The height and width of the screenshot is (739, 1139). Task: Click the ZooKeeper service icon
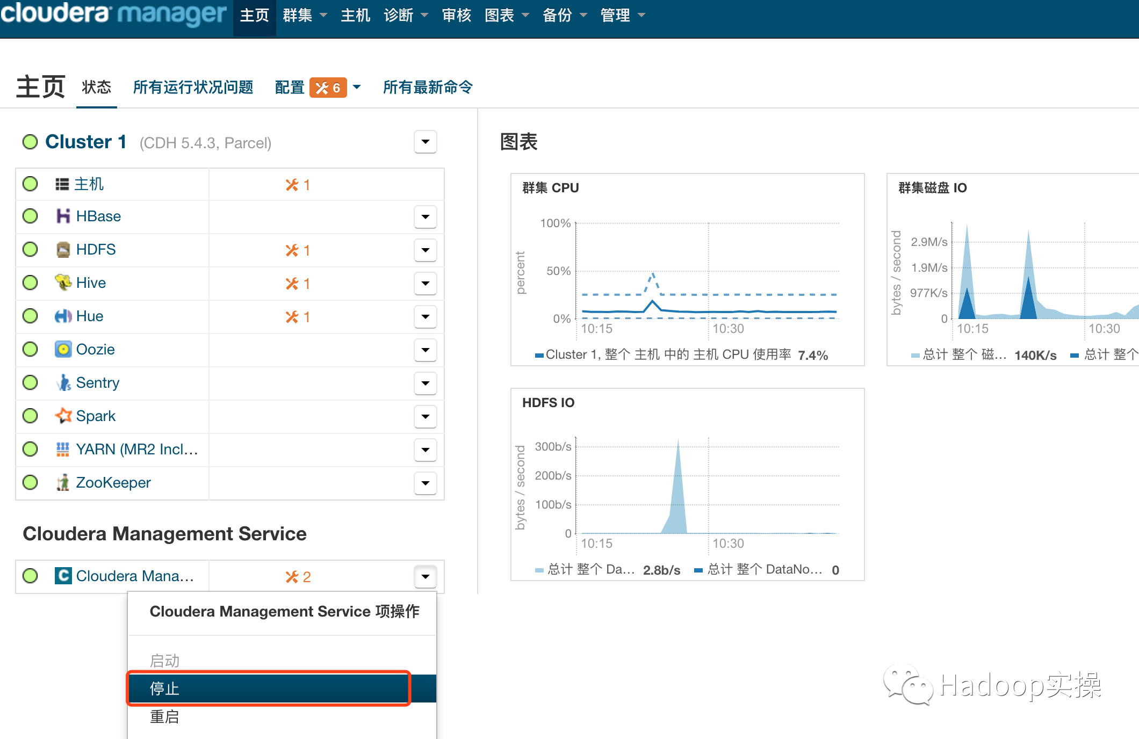(x=63, y=482)
